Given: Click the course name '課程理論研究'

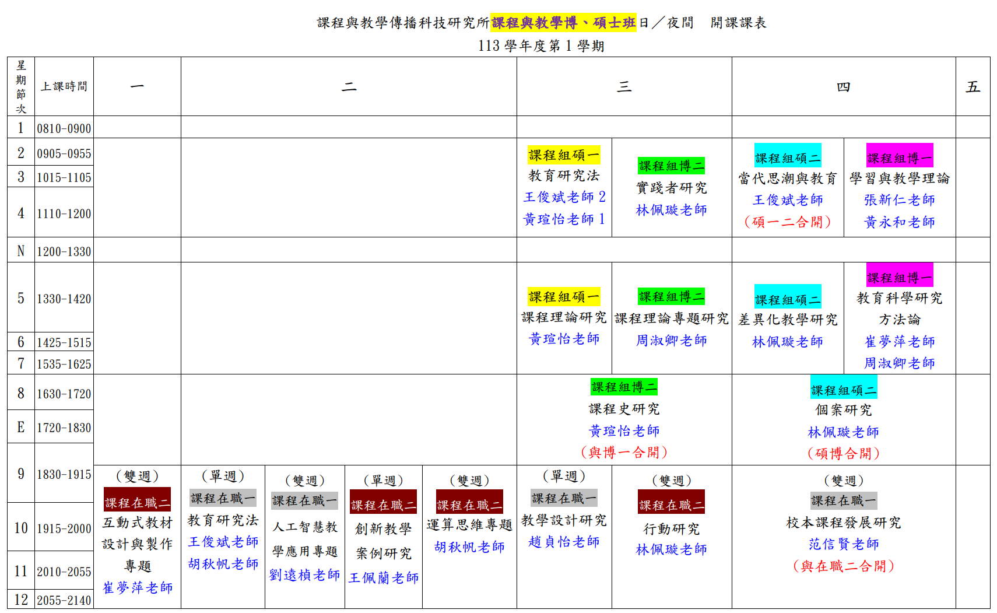Looking at the screenshot, I should click(x=564, y=317).
